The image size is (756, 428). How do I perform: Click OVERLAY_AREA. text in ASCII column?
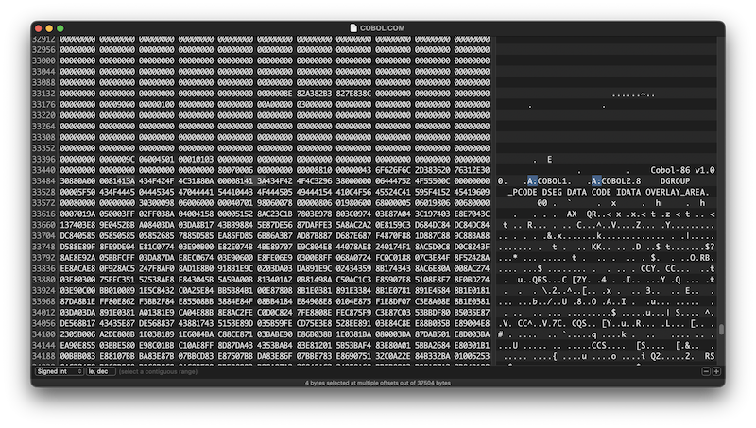click(677, 192)
